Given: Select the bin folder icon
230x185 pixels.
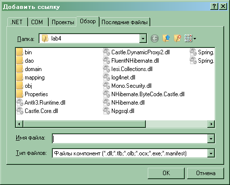Looking at the screenshot, I should point(20,52).
